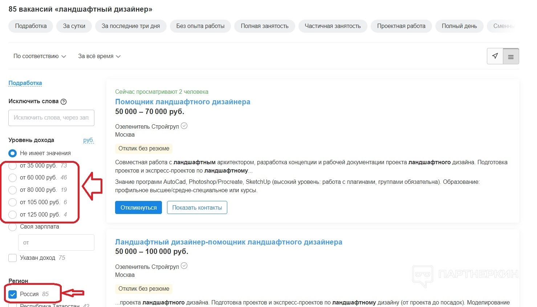Click help icon next to Исключить слова
Screen dimensions: 537x307
(x=64, y=102)
